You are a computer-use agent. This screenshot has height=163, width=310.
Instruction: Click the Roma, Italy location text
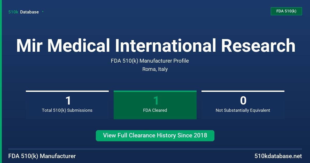click(x=155, y=69)
